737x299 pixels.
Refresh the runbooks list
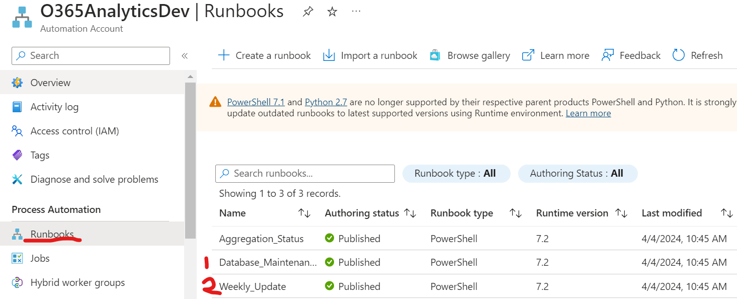tap(697, 55)
